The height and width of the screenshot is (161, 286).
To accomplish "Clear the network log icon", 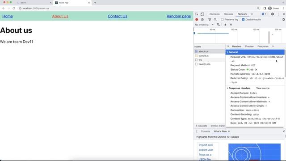I will tap(202, 20).
